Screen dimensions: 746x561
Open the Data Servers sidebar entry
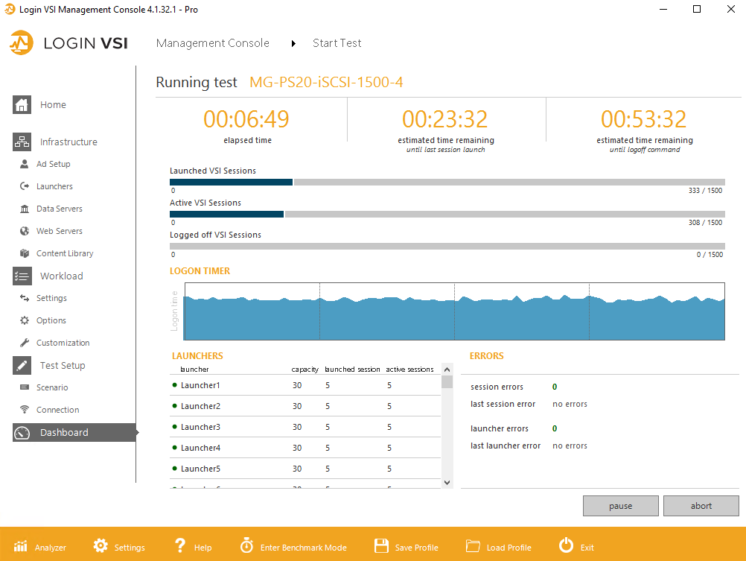point(60,209)
